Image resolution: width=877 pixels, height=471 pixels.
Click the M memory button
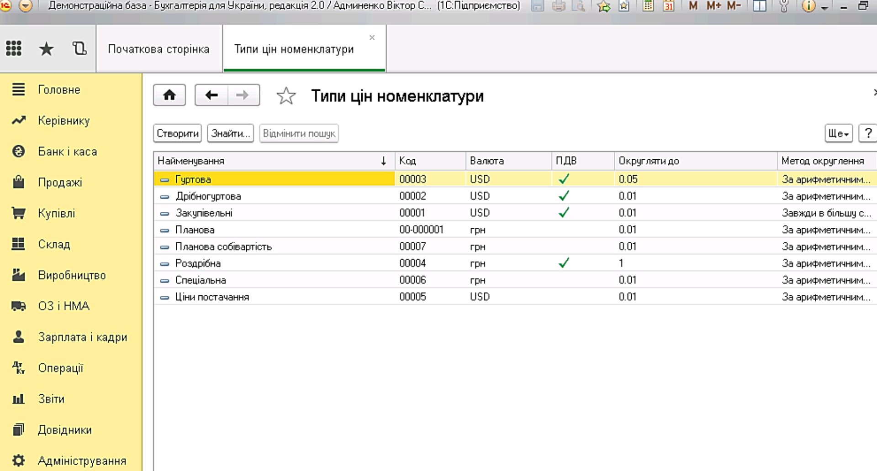tap(693, 6)
